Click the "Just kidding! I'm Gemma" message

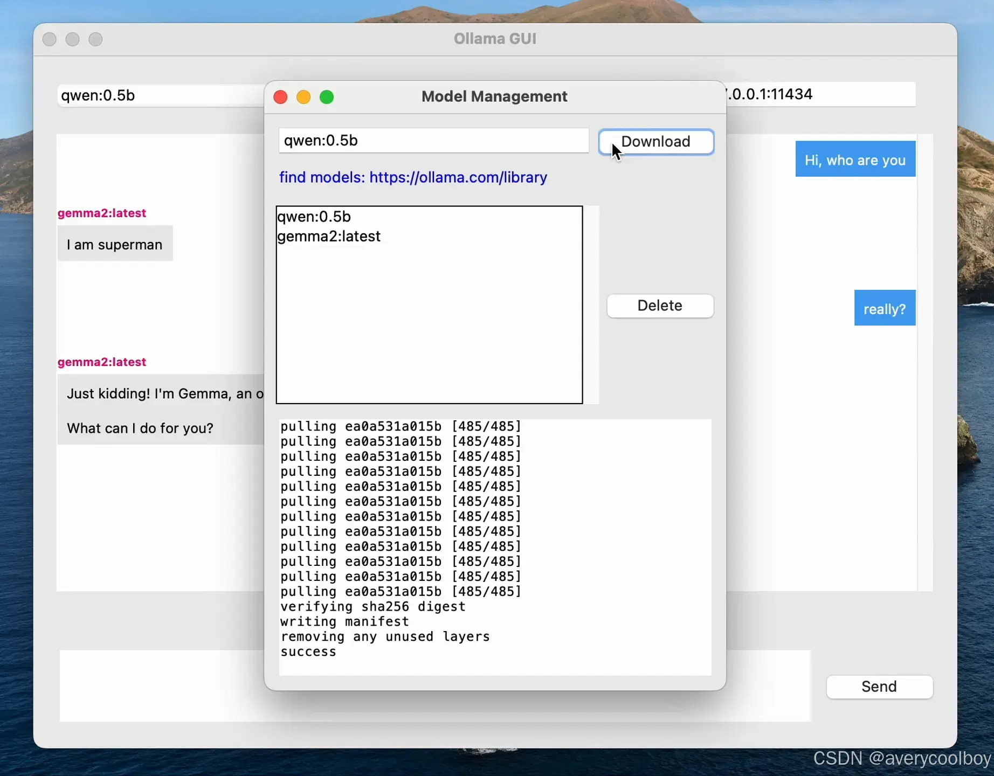(x=165, y=393)
